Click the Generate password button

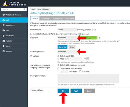point(63,47)
